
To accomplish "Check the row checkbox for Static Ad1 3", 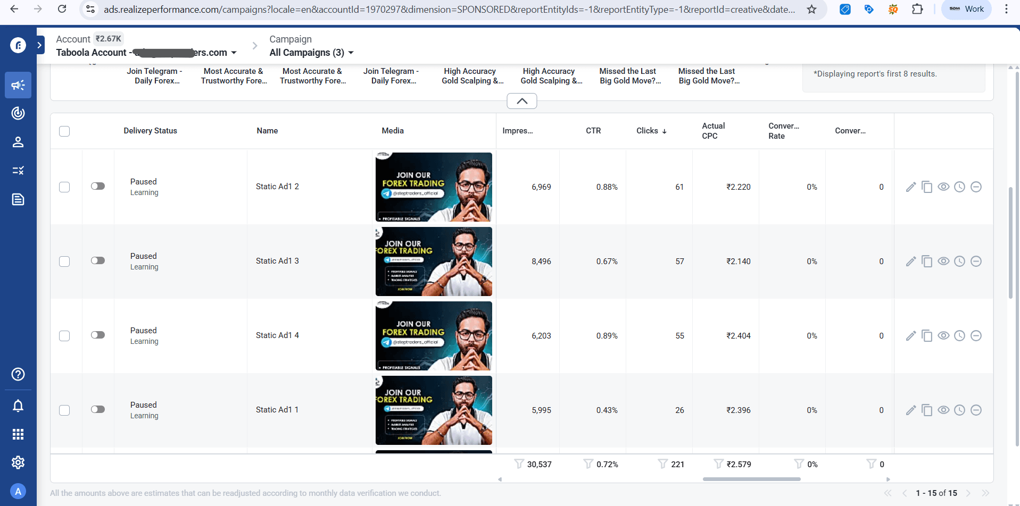I will click(x=64, y=261).
